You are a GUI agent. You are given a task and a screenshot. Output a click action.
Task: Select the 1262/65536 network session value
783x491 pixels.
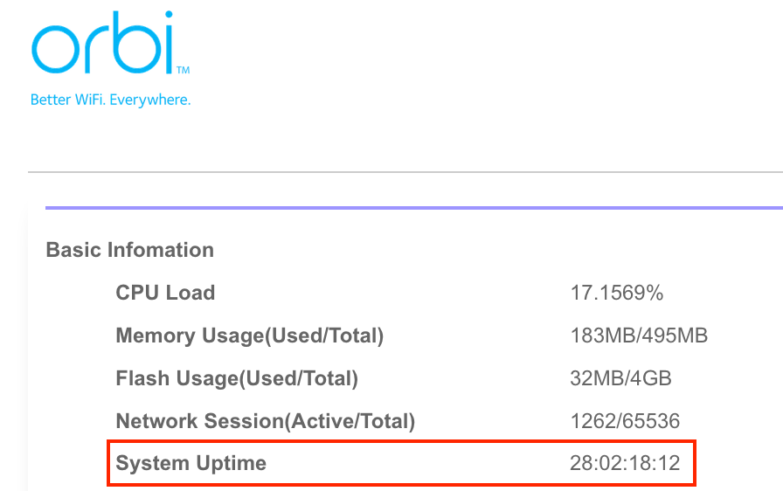tap(624, 421)
